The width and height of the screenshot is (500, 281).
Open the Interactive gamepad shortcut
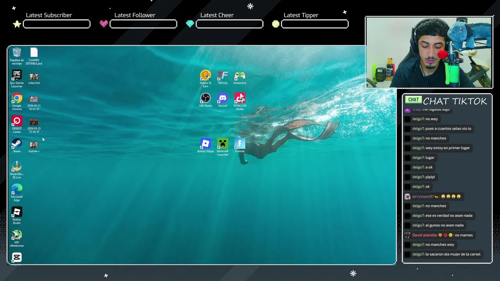tap(240, 77)
